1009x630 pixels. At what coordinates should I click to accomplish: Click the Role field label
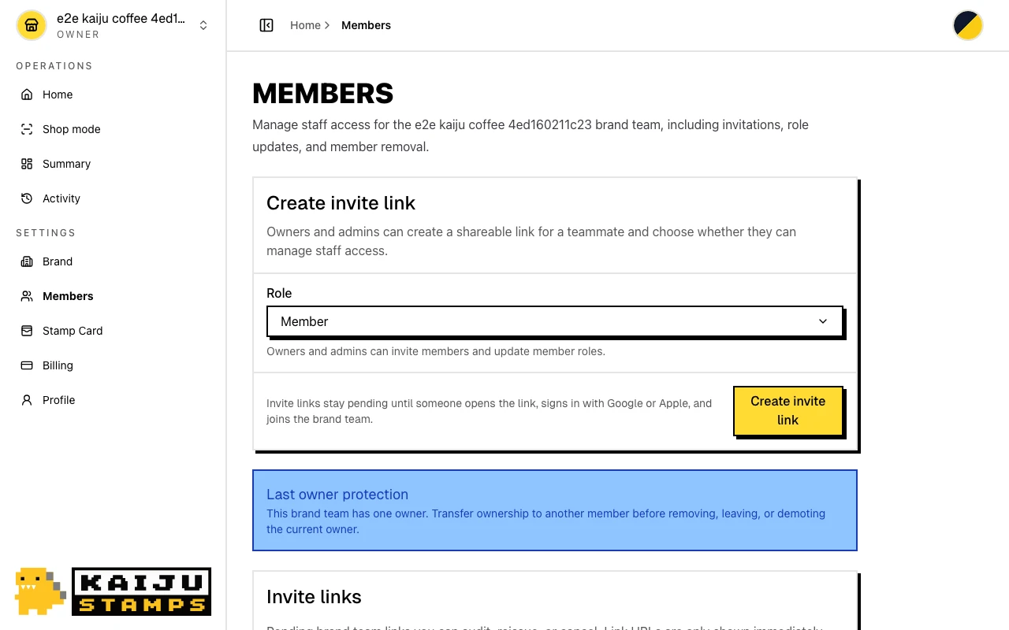click(279, 293)
